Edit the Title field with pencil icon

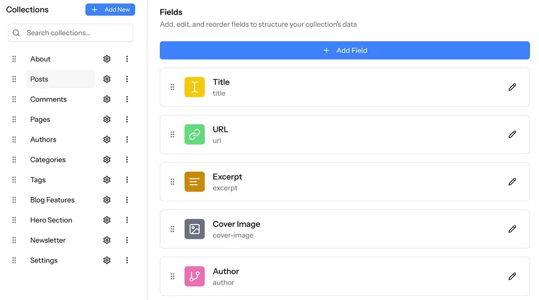(512, 87)
